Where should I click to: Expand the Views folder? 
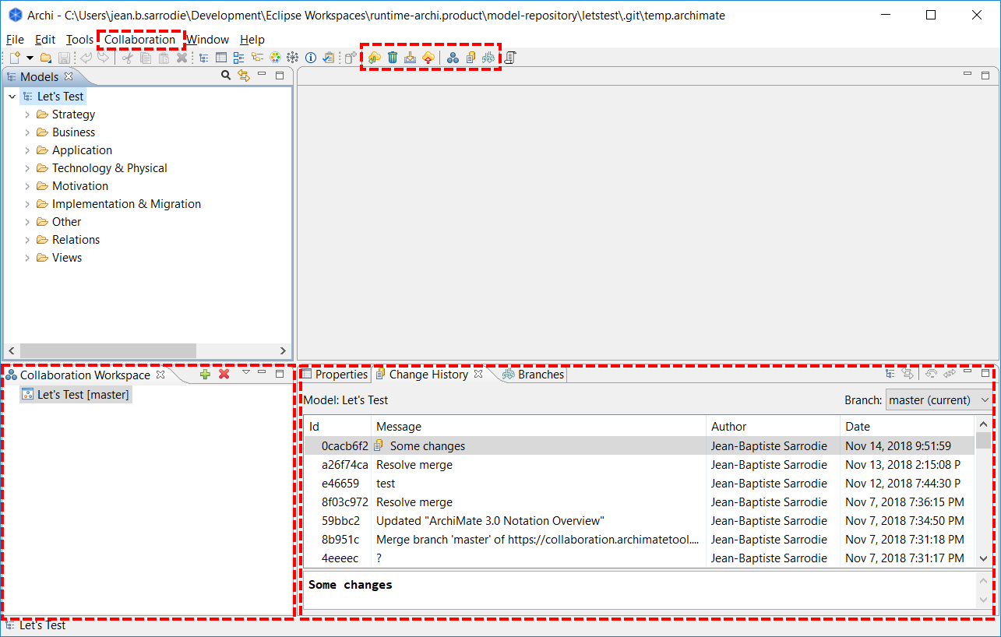27,258
